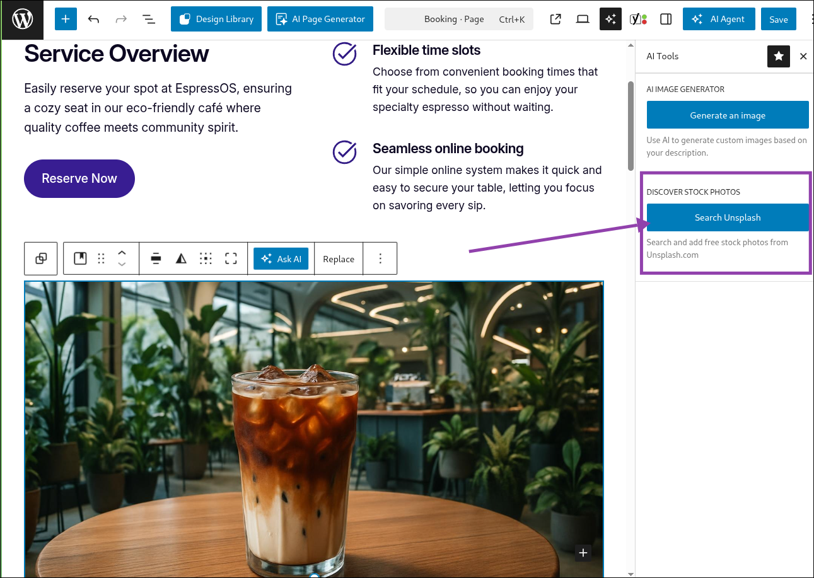Open the document overview list view

click(149, 19)
